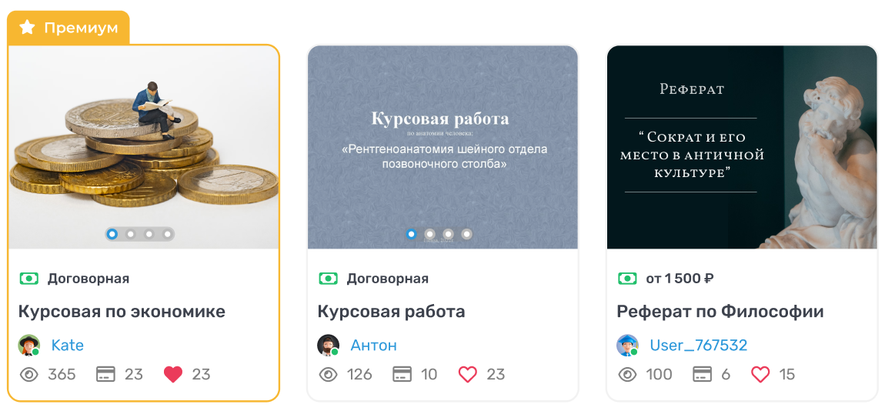Click the filled heart on Kate's card
The height and width of the screenshot is (411, 885).
(173, 375)
